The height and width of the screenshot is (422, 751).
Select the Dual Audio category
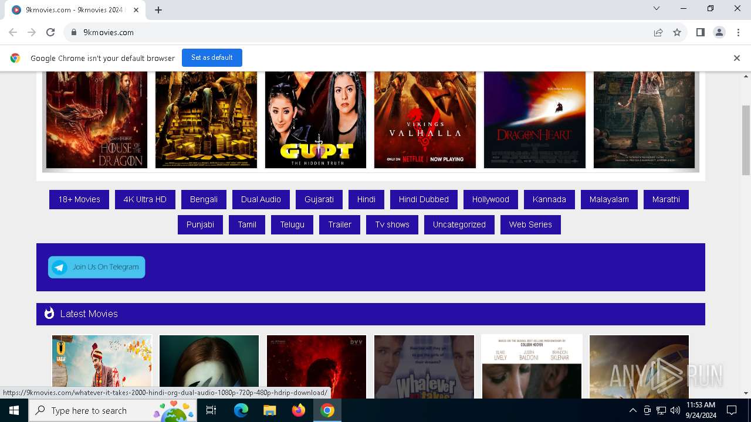point(261,199)
